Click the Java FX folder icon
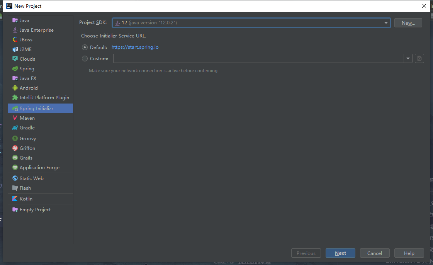 (15, 78)
